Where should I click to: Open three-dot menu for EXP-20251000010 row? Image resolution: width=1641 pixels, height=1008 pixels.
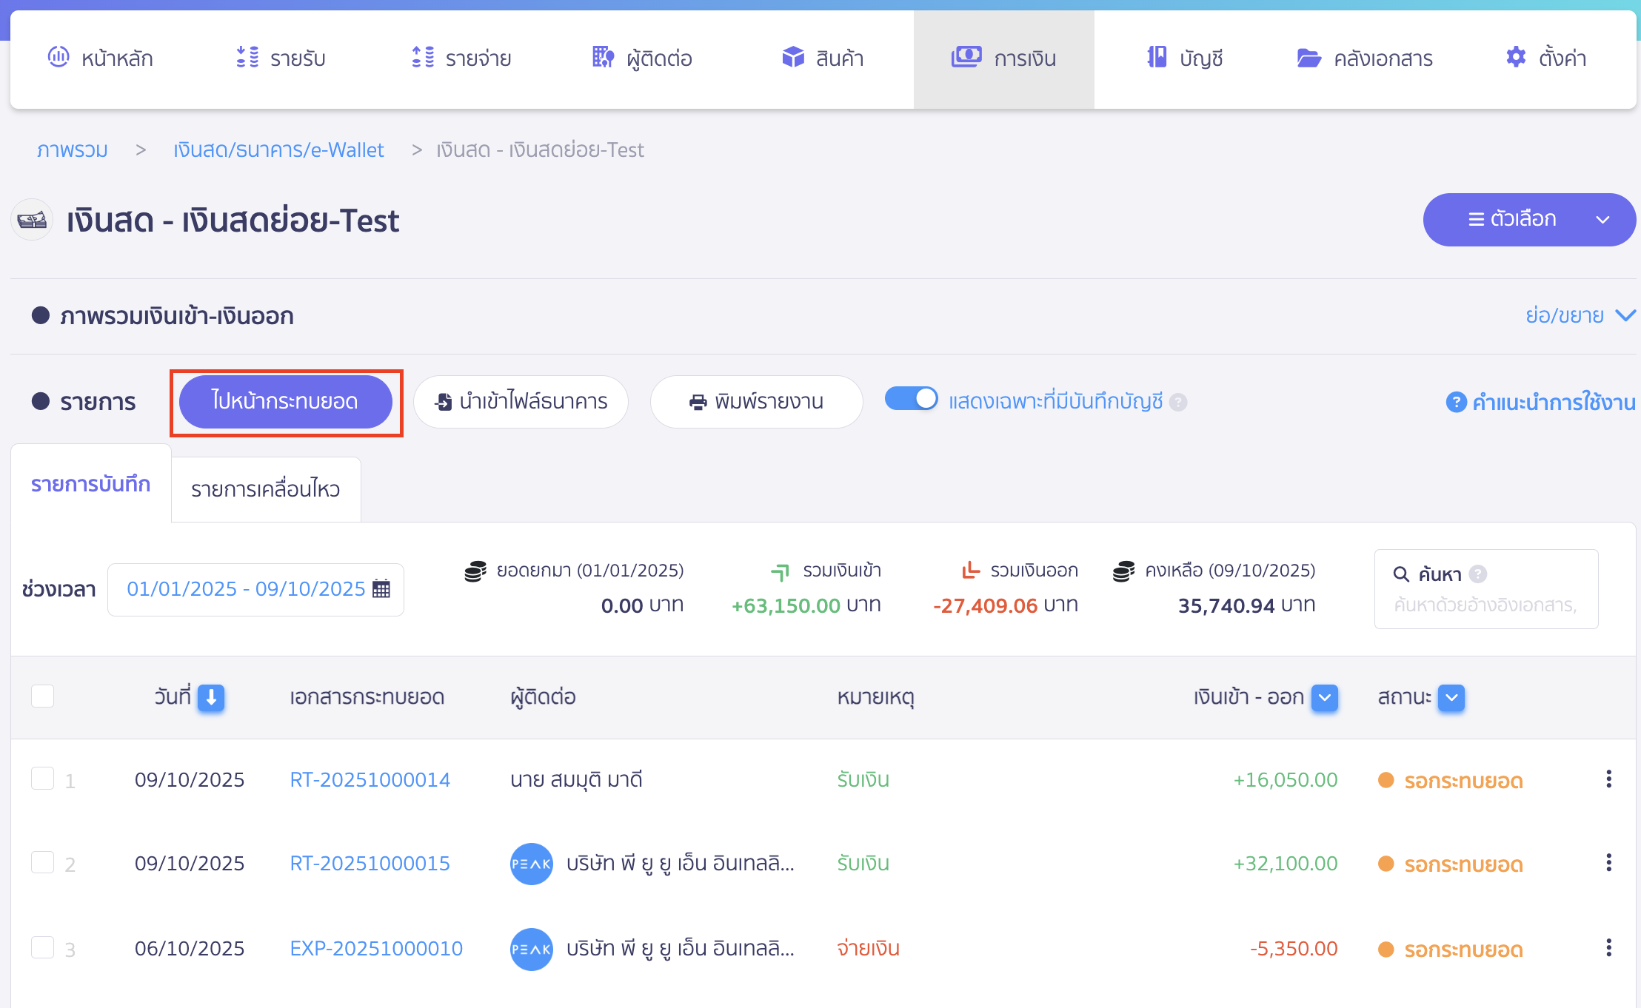pos(1608,948)
